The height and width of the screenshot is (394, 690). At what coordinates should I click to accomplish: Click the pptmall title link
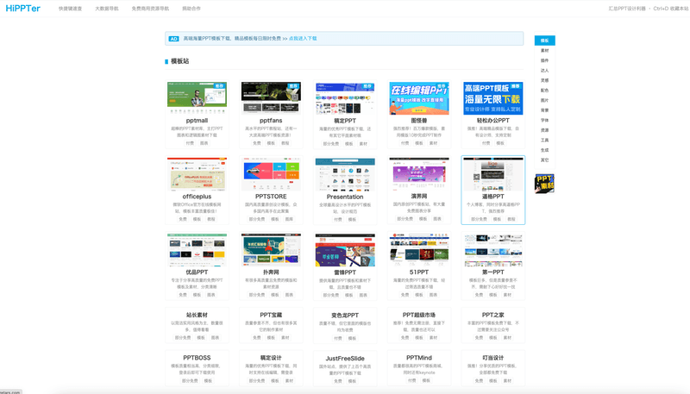pos(197,121)
